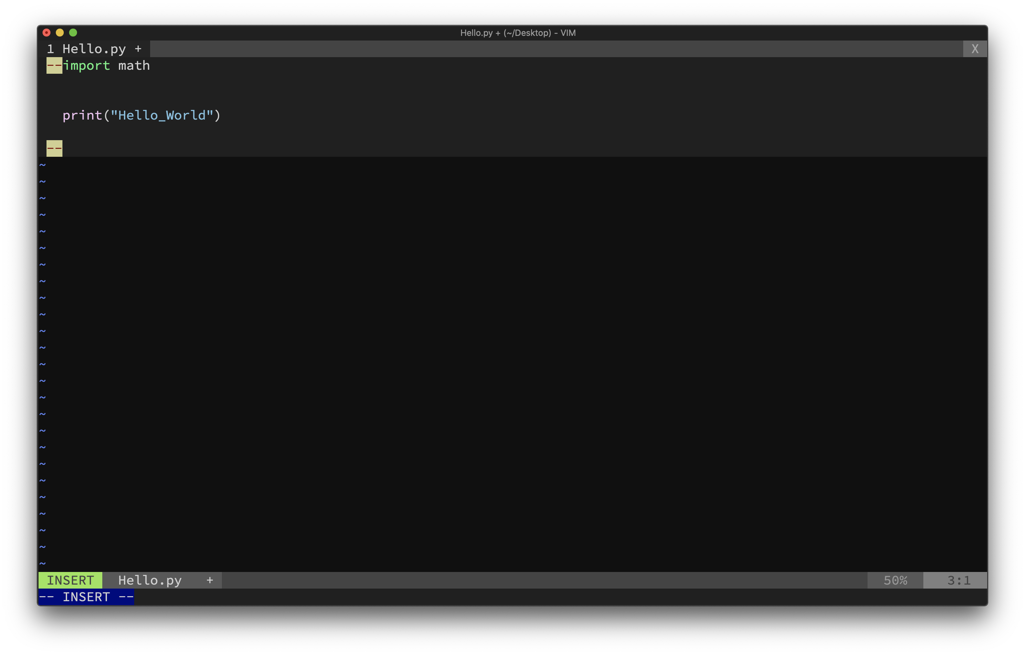Screen dimensions: 1025x655
Task: Click the modified plus flag in status line
Action: click(210, 580)
